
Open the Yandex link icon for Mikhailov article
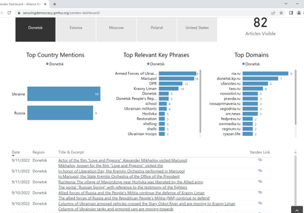[x=260, y=160]
